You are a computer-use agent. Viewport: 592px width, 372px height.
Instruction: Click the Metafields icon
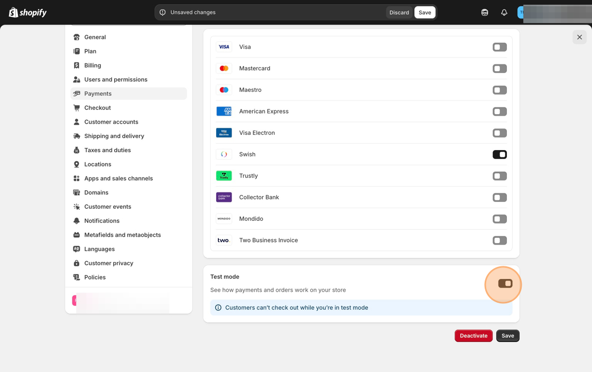tap(77, 235)
